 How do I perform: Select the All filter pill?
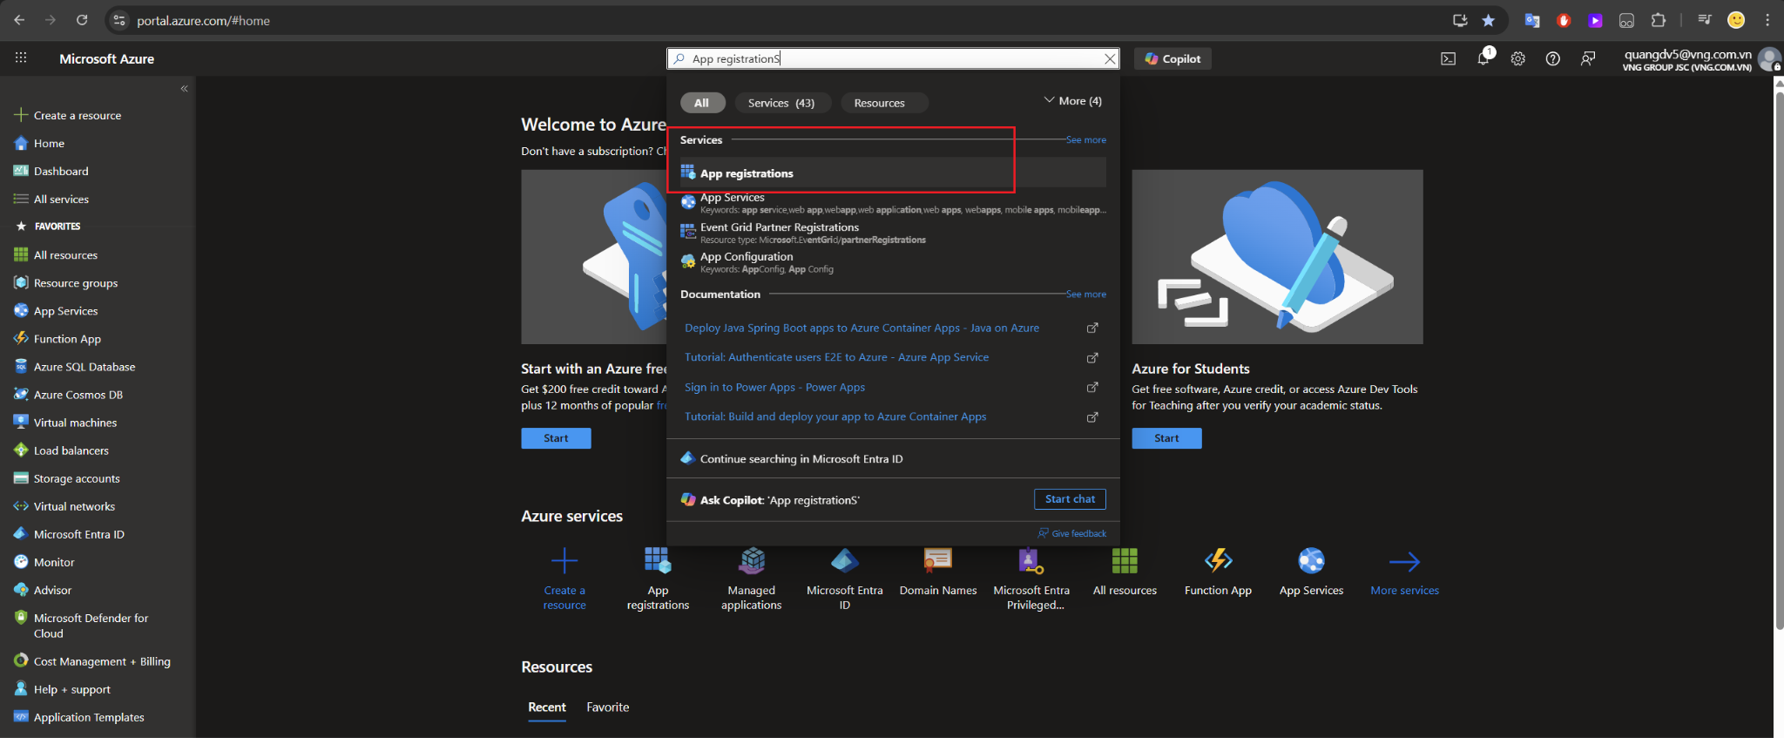point(701,103)
